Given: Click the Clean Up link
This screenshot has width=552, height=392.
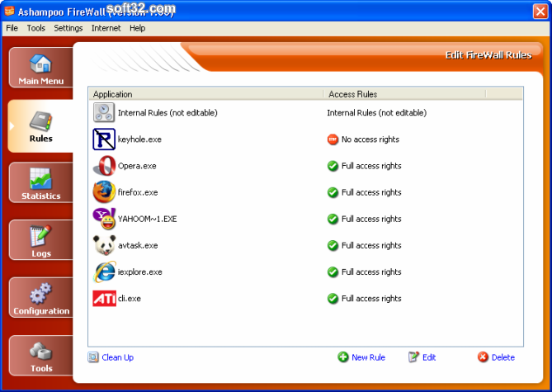Looking at the screenshot, I should (118, 357).
